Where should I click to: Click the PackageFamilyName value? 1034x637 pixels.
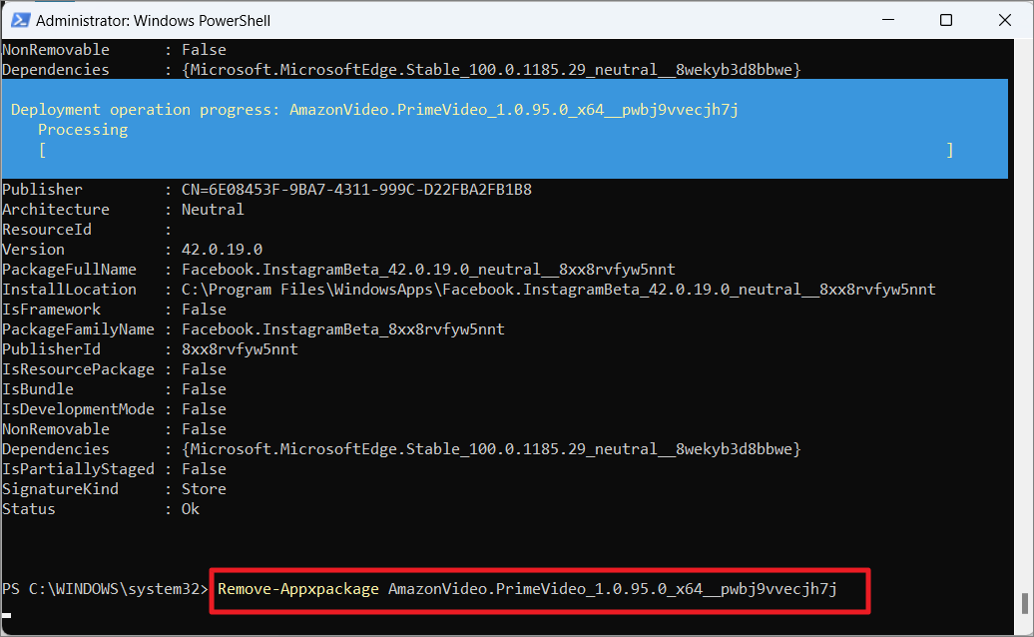pyautogui.click(x=343, y=329)
